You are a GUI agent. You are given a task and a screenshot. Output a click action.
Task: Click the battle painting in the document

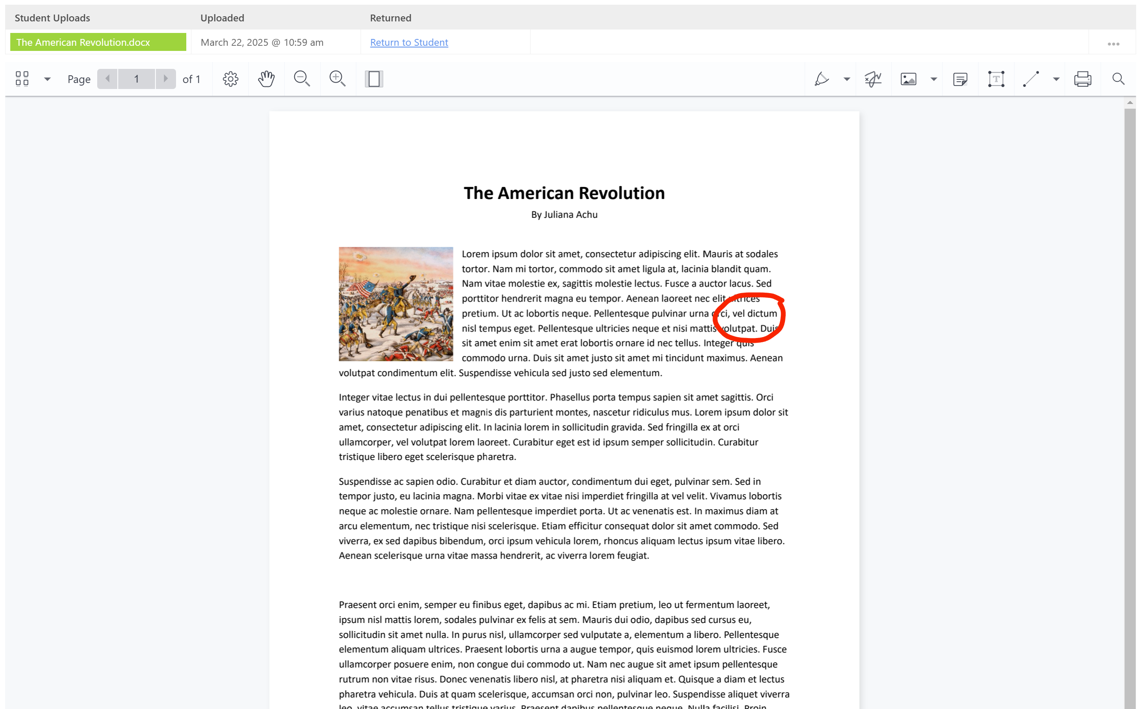[x=396, y=304]
